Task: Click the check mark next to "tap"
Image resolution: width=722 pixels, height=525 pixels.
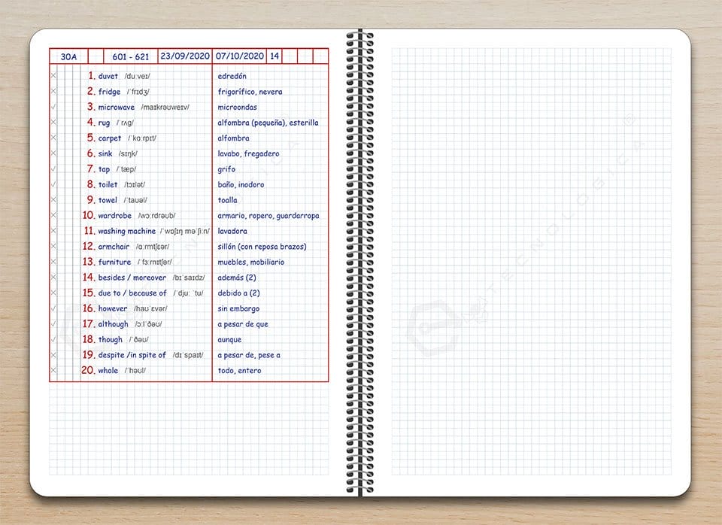Action: 52,168
